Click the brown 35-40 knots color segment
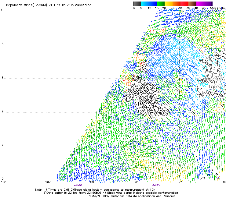 (192, 4)
